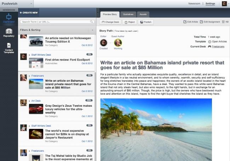
Task: Open Settings in the top bar
Action: (210, 4)
